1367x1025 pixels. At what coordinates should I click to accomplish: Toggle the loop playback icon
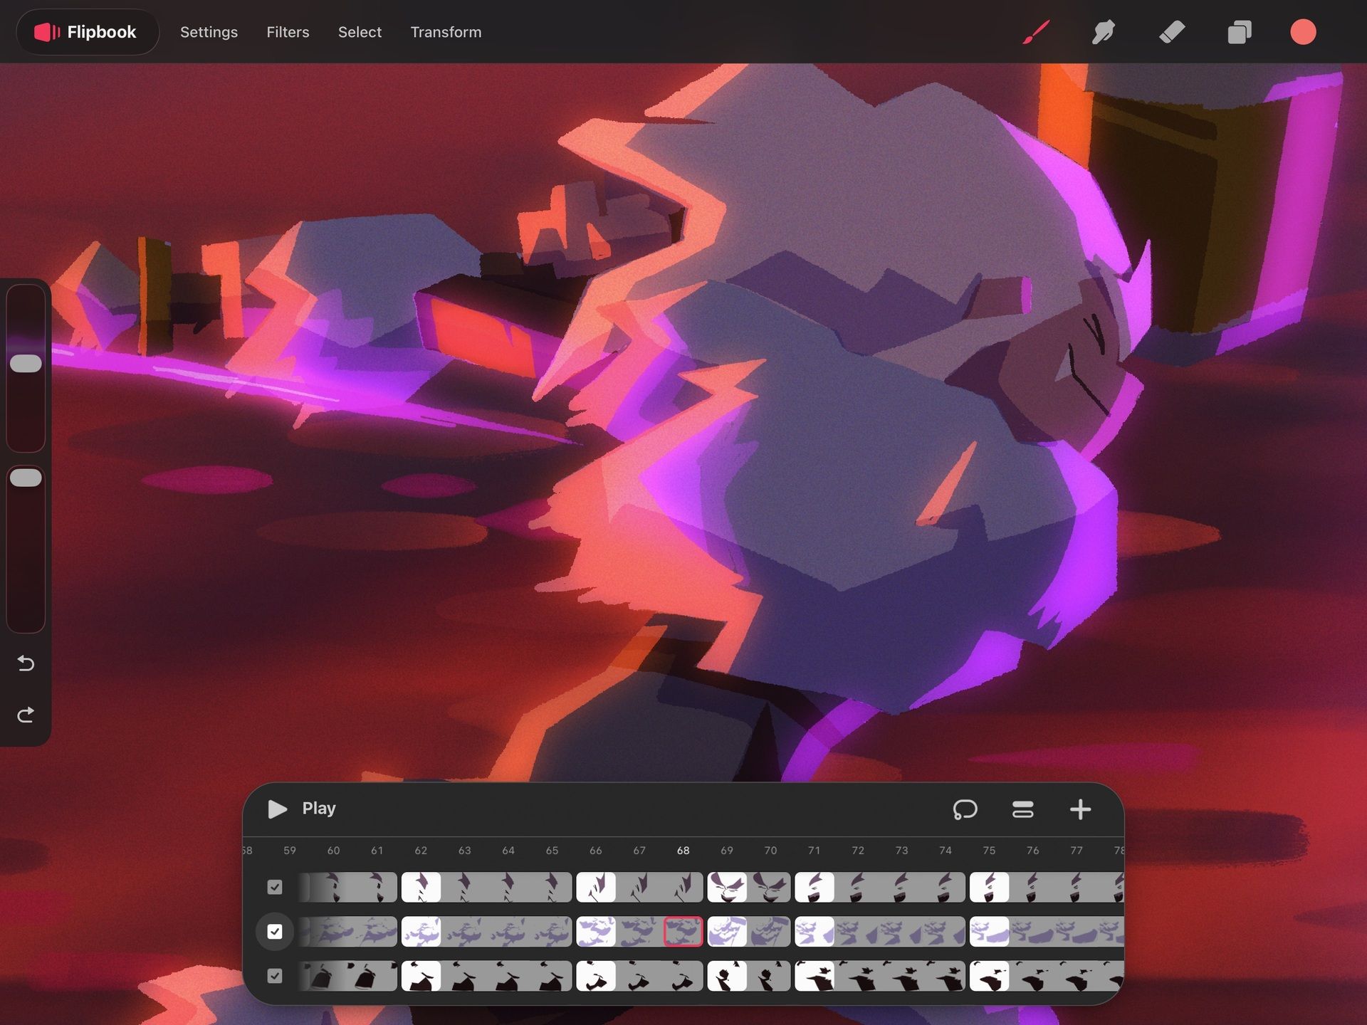pos(965,809)
